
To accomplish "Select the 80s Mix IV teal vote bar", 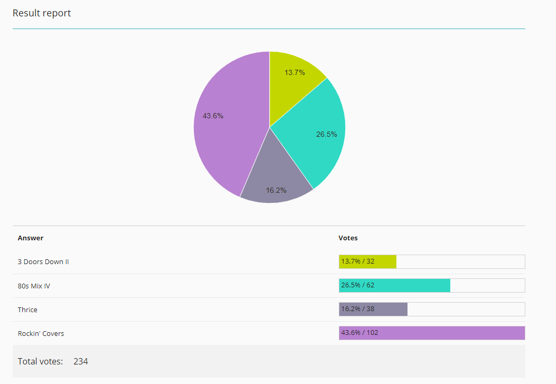I will tap(395, 286).
